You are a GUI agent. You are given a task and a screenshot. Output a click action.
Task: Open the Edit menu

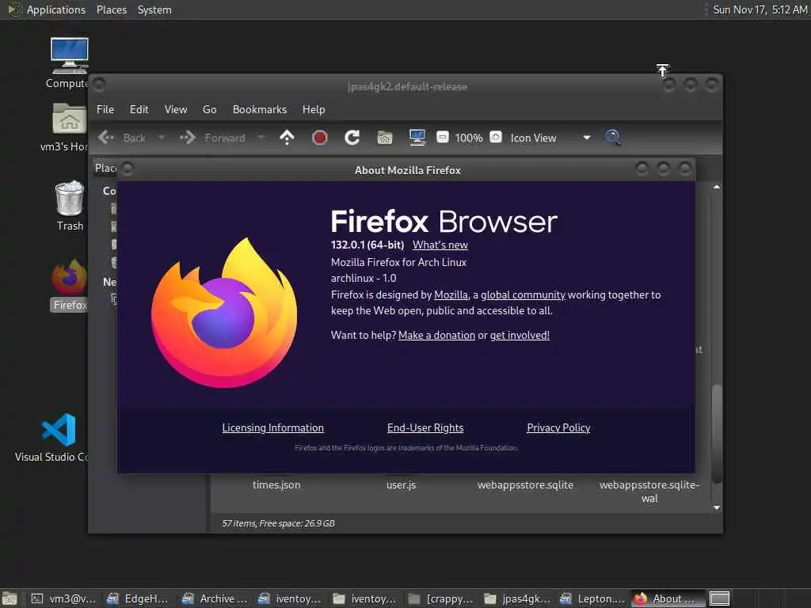point(139,109)
